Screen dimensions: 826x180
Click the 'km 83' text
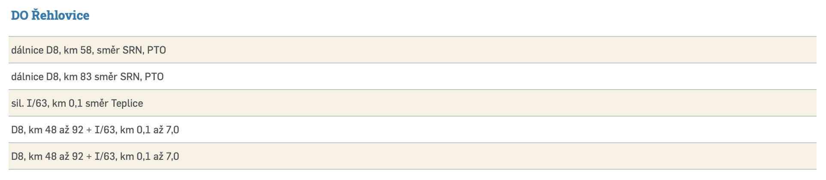[78, 77]
